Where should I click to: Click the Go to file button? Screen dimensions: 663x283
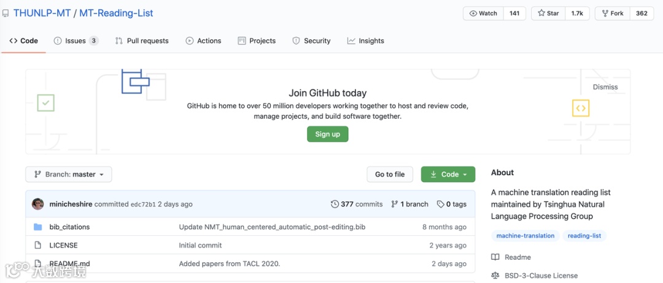pyautogui.click(x=390, y=175)
